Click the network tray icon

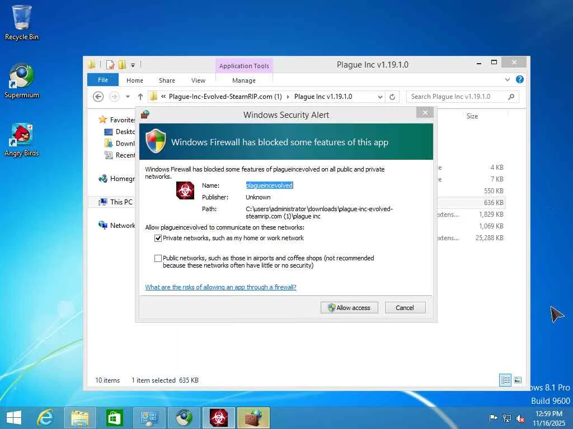click(x=507, y=418)
